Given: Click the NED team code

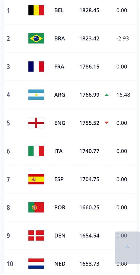Looking at the screenshot, I should click(x=60, y=263).
